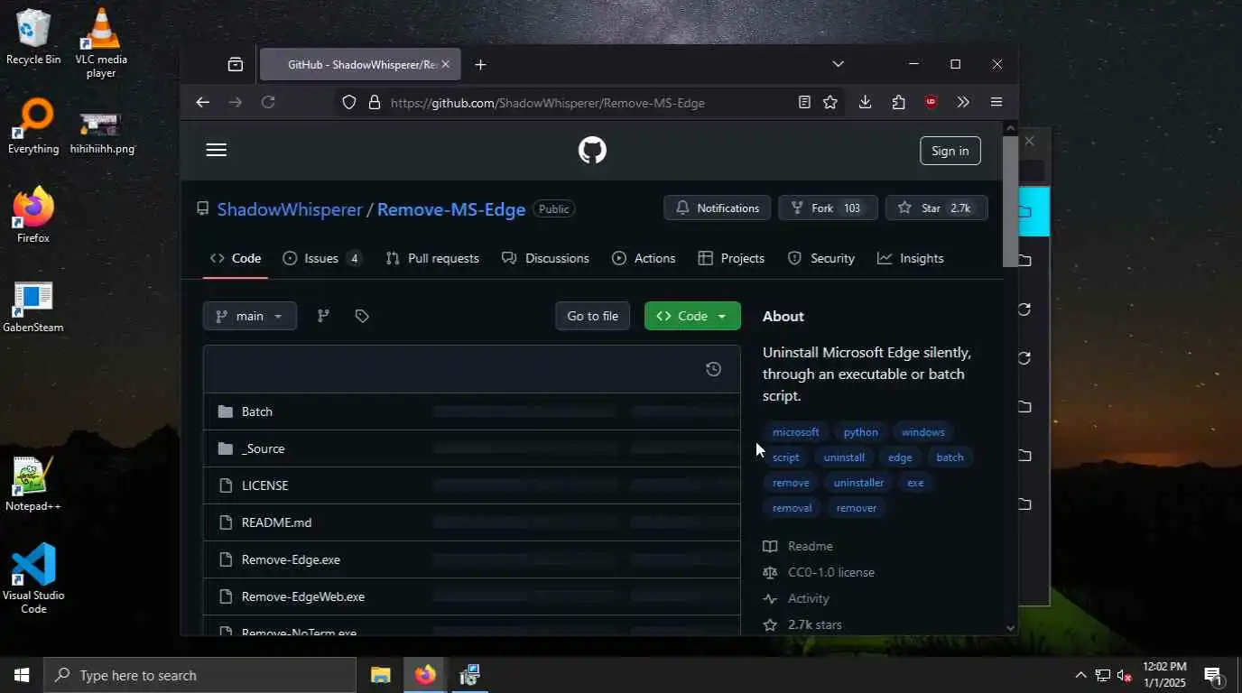This screenshot has width=1242, height=693.
Task: View repository tags icon
Action: 362,316
